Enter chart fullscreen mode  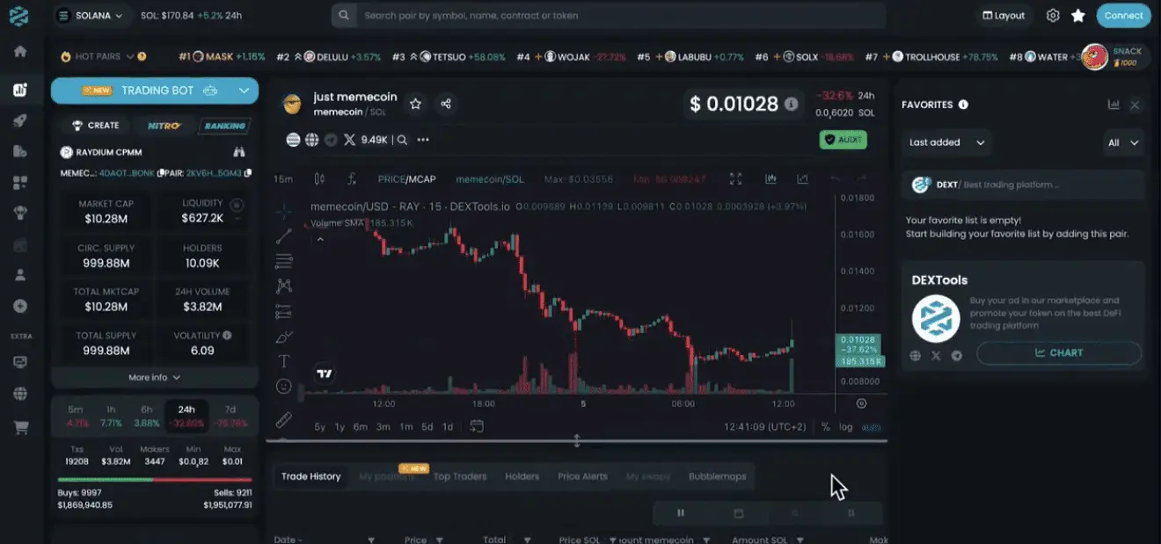point(736,178)
